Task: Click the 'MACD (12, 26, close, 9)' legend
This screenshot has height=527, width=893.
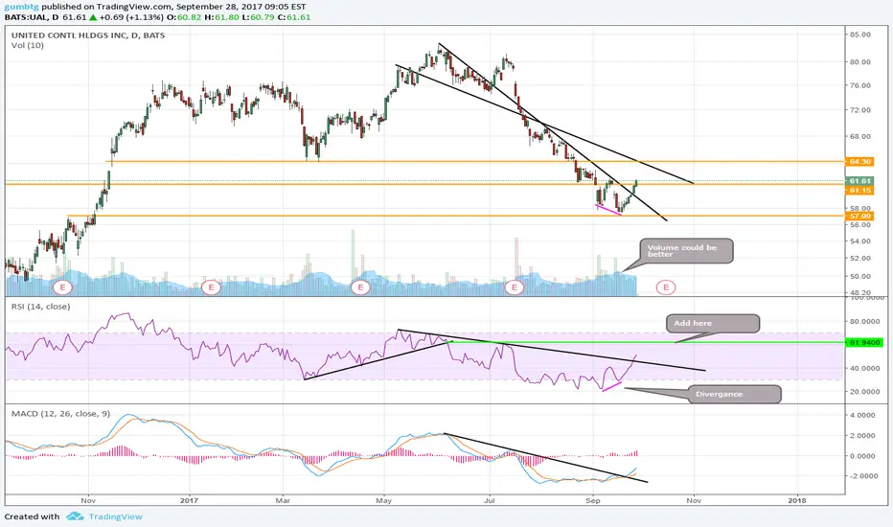Action: pyautogui.click(x=61, y=414)
